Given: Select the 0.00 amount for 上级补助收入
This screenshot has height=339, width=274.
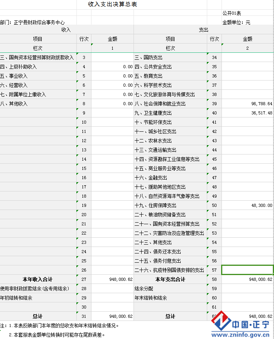Looking at the screenshot, I should 112,67.
